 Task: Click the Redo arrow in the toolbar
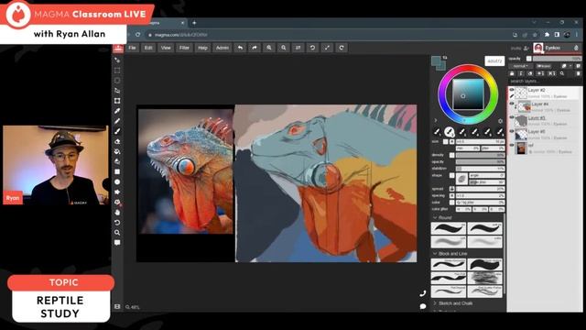[255, 48]
